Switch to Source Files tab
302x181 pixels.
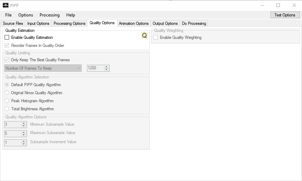point(13,23)
